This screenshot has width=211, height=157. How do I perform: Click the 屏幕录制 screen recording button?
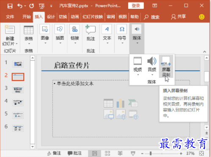pos(166,66)
